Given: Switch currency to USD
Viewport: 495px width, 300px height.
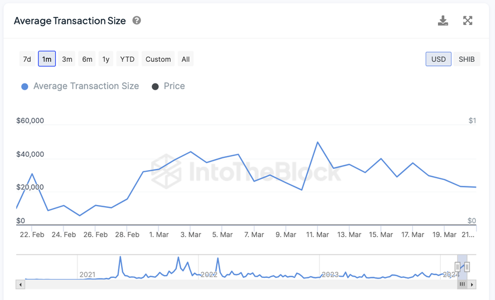Looking at the screenshot, I should click(439, 59).
